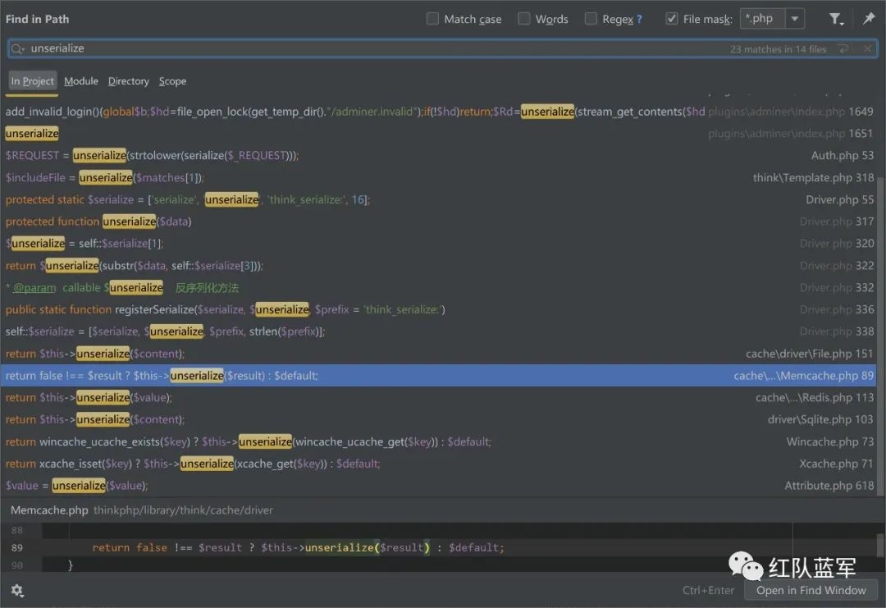
Task: Select the Driver.php 320 result row
Action: [438, 244]
